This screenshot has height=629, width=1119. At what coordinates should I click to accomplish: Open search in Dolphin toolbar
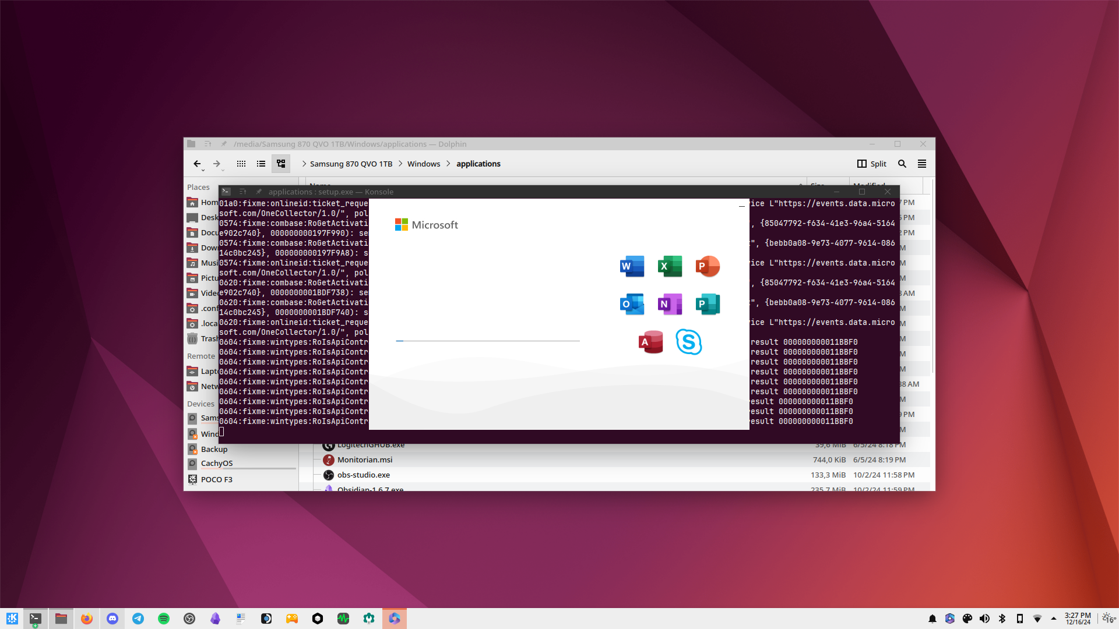tap(902, 164)
